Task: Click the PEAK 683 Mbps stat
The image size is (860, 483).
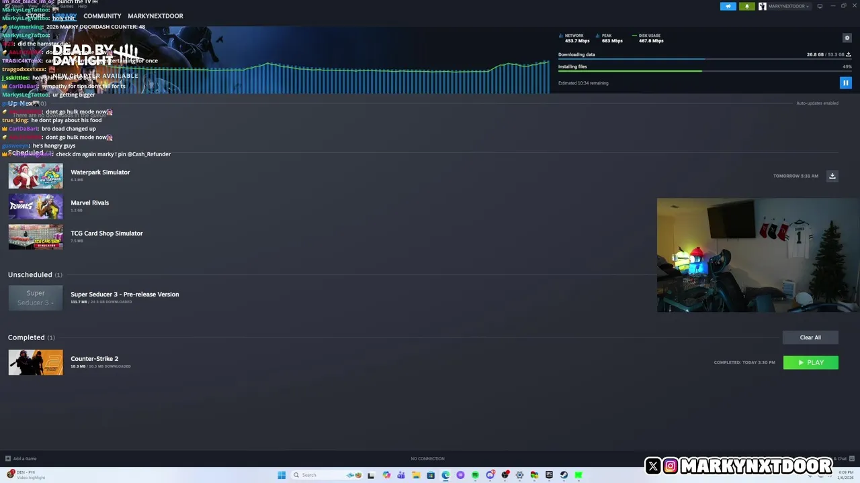Action: click(609, 38)
